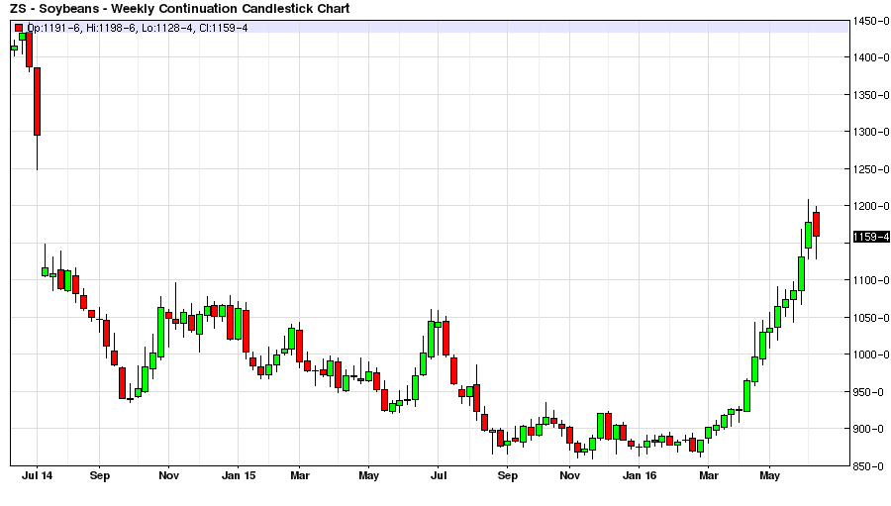Click the 1200-0 price axis label
The width and height of the screenshot is (891, 506).
pyautogui.click(x=870, y=206)
